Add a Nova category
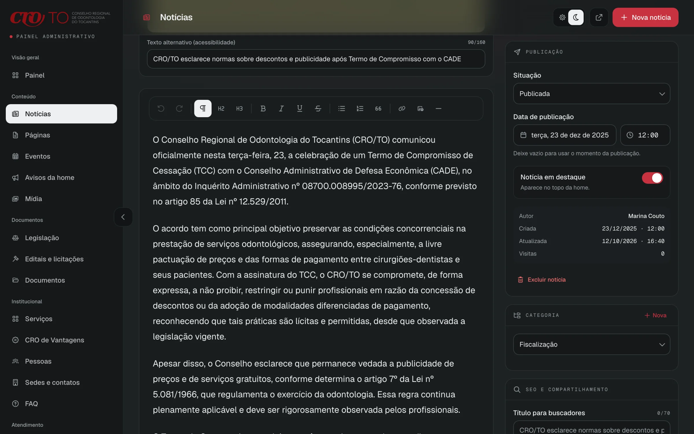 pyautogui.click(x=655, y=315)
